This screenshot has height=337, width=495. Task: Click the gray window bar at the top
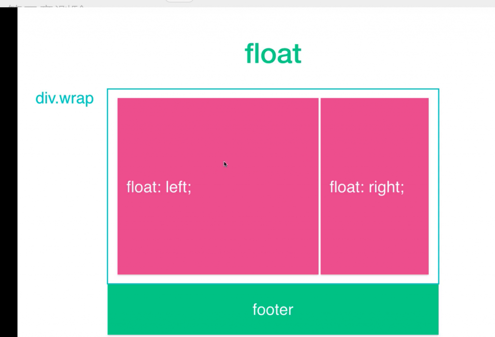(x=338, y=3)
